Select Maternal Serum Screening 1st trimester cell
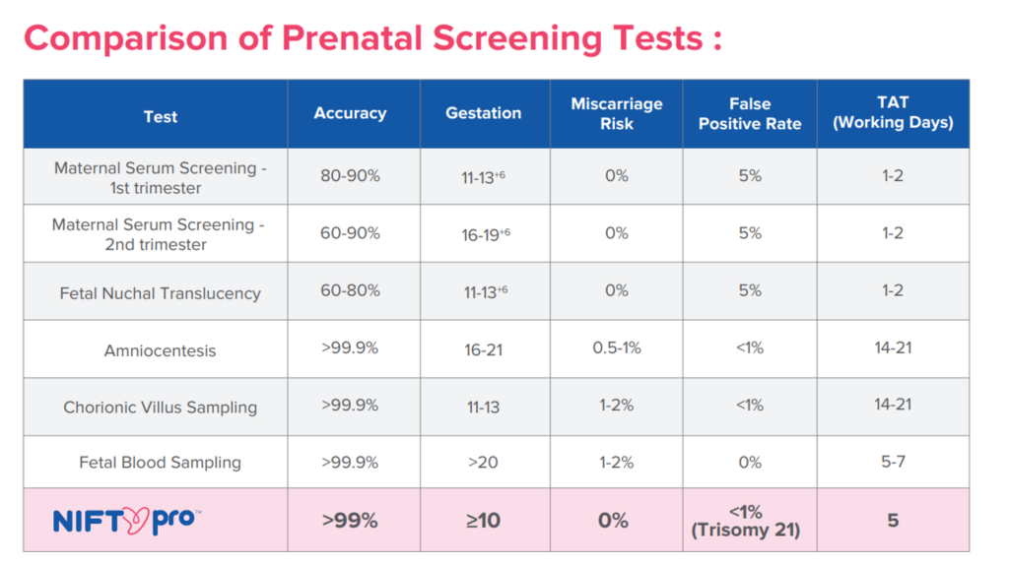The width and height of the screenshot is (1009, 565). pos(161,178)
